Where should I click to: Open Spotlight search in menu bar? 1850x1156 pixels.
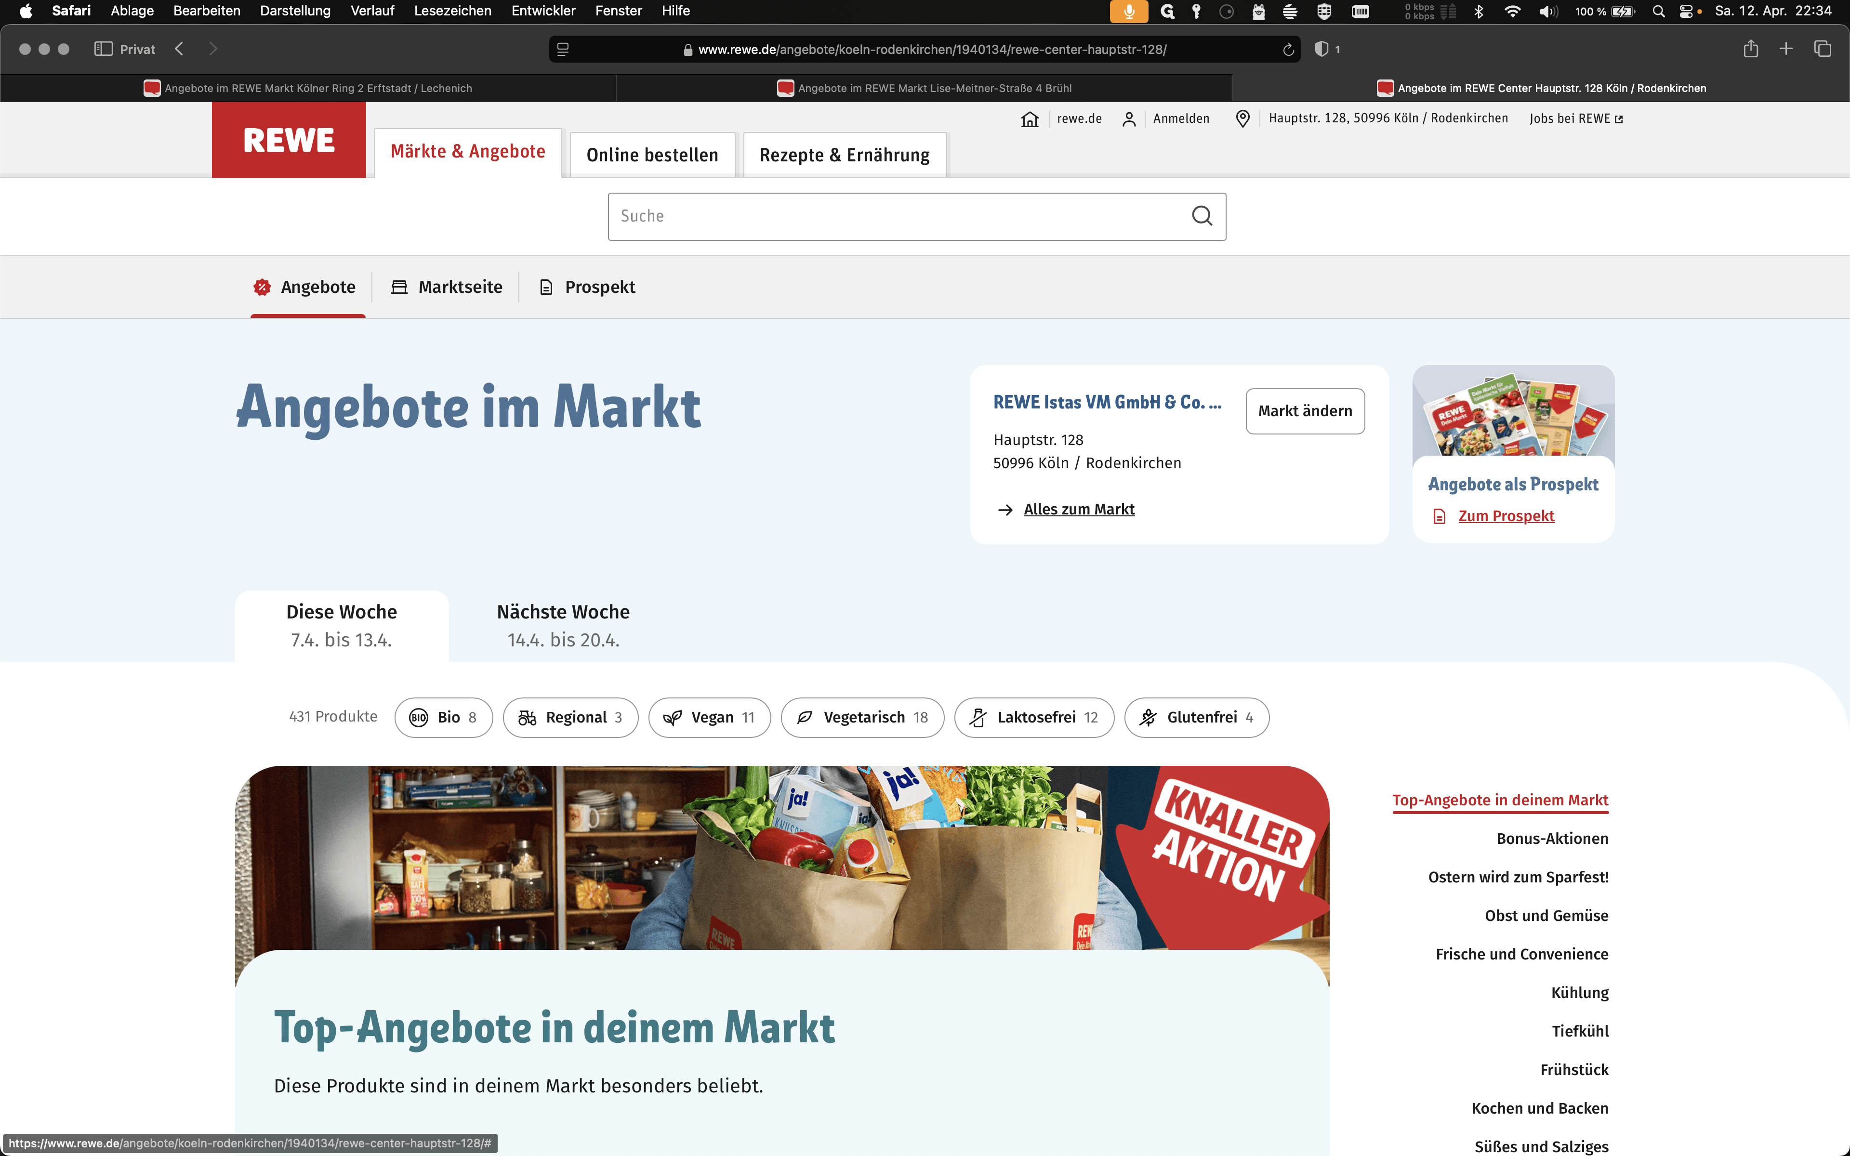(1658, 11)
